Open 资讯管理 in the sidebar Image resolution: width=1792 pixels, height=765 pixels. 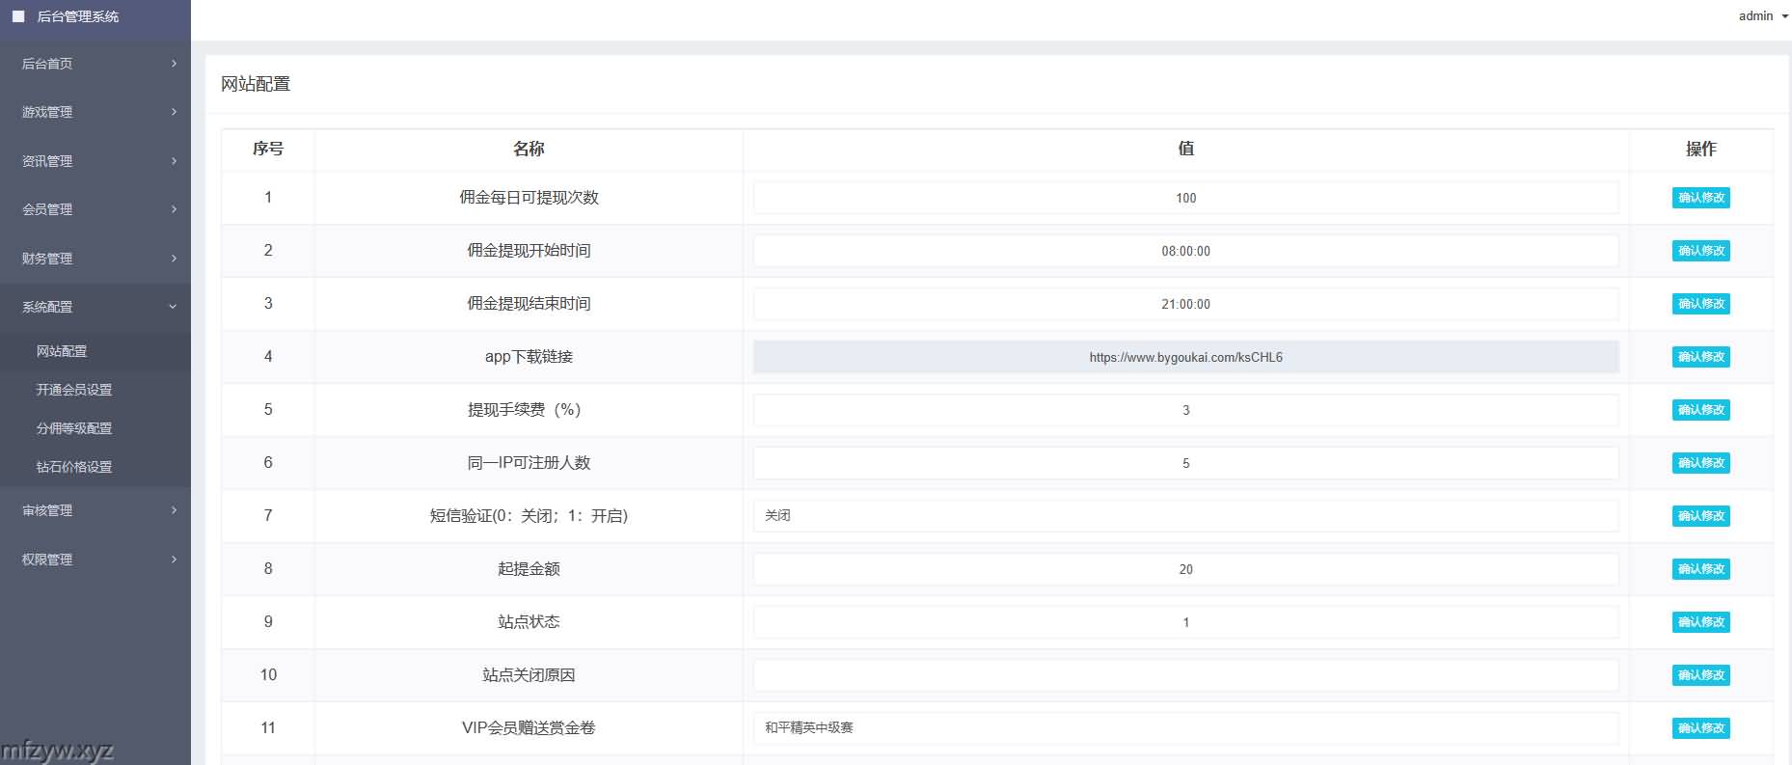(x=95, y=161)
